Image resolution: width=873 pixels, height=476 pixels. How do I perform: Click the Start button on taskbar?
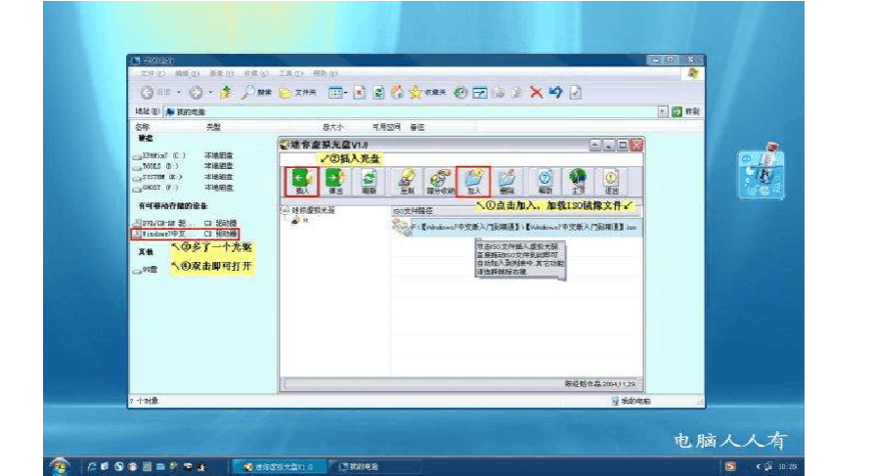pos(59,465)
